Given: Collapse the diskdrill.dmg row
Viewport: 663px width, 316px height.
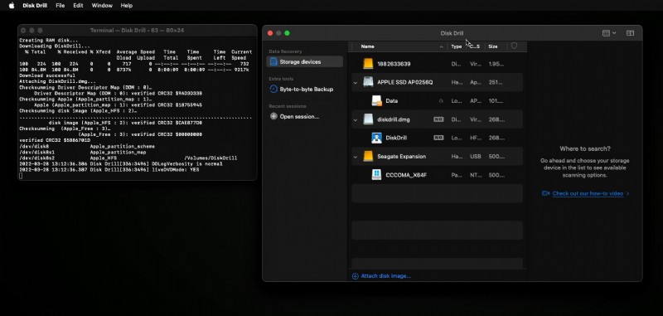Looking at the screenshot, I should click(356, 119).
